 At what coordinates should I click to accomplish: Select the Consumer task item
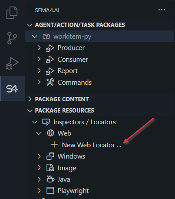click(x=73, y=60)
